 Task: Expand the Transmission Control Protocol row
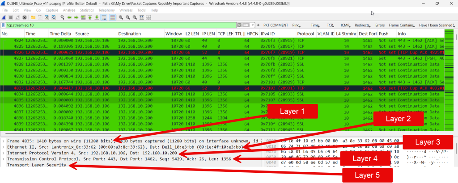pos(4,158)
